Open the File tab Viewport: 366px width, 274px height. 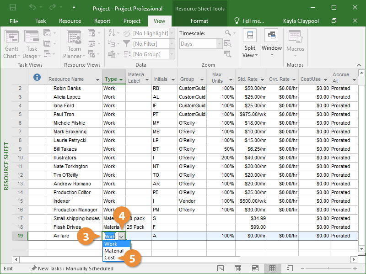(14, 21)
